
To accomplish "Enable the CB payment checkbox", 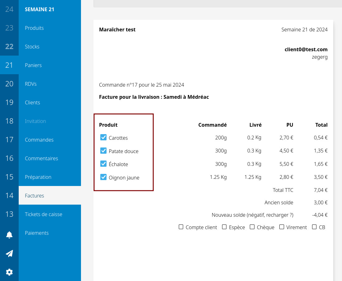I will click(314, 227).
